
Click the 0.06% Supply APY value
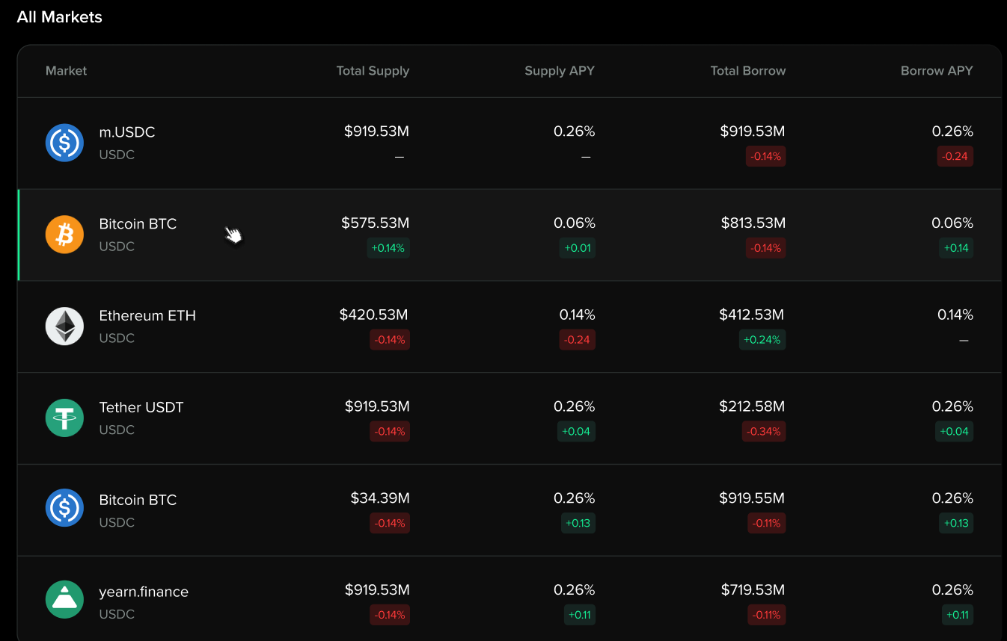coord(575,223)
